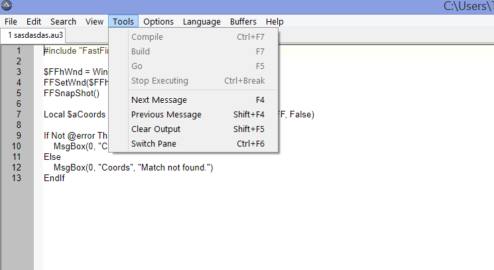This screenshot has height=270, width=494.
Task: Open the View menu
Action: click(94, 22)
